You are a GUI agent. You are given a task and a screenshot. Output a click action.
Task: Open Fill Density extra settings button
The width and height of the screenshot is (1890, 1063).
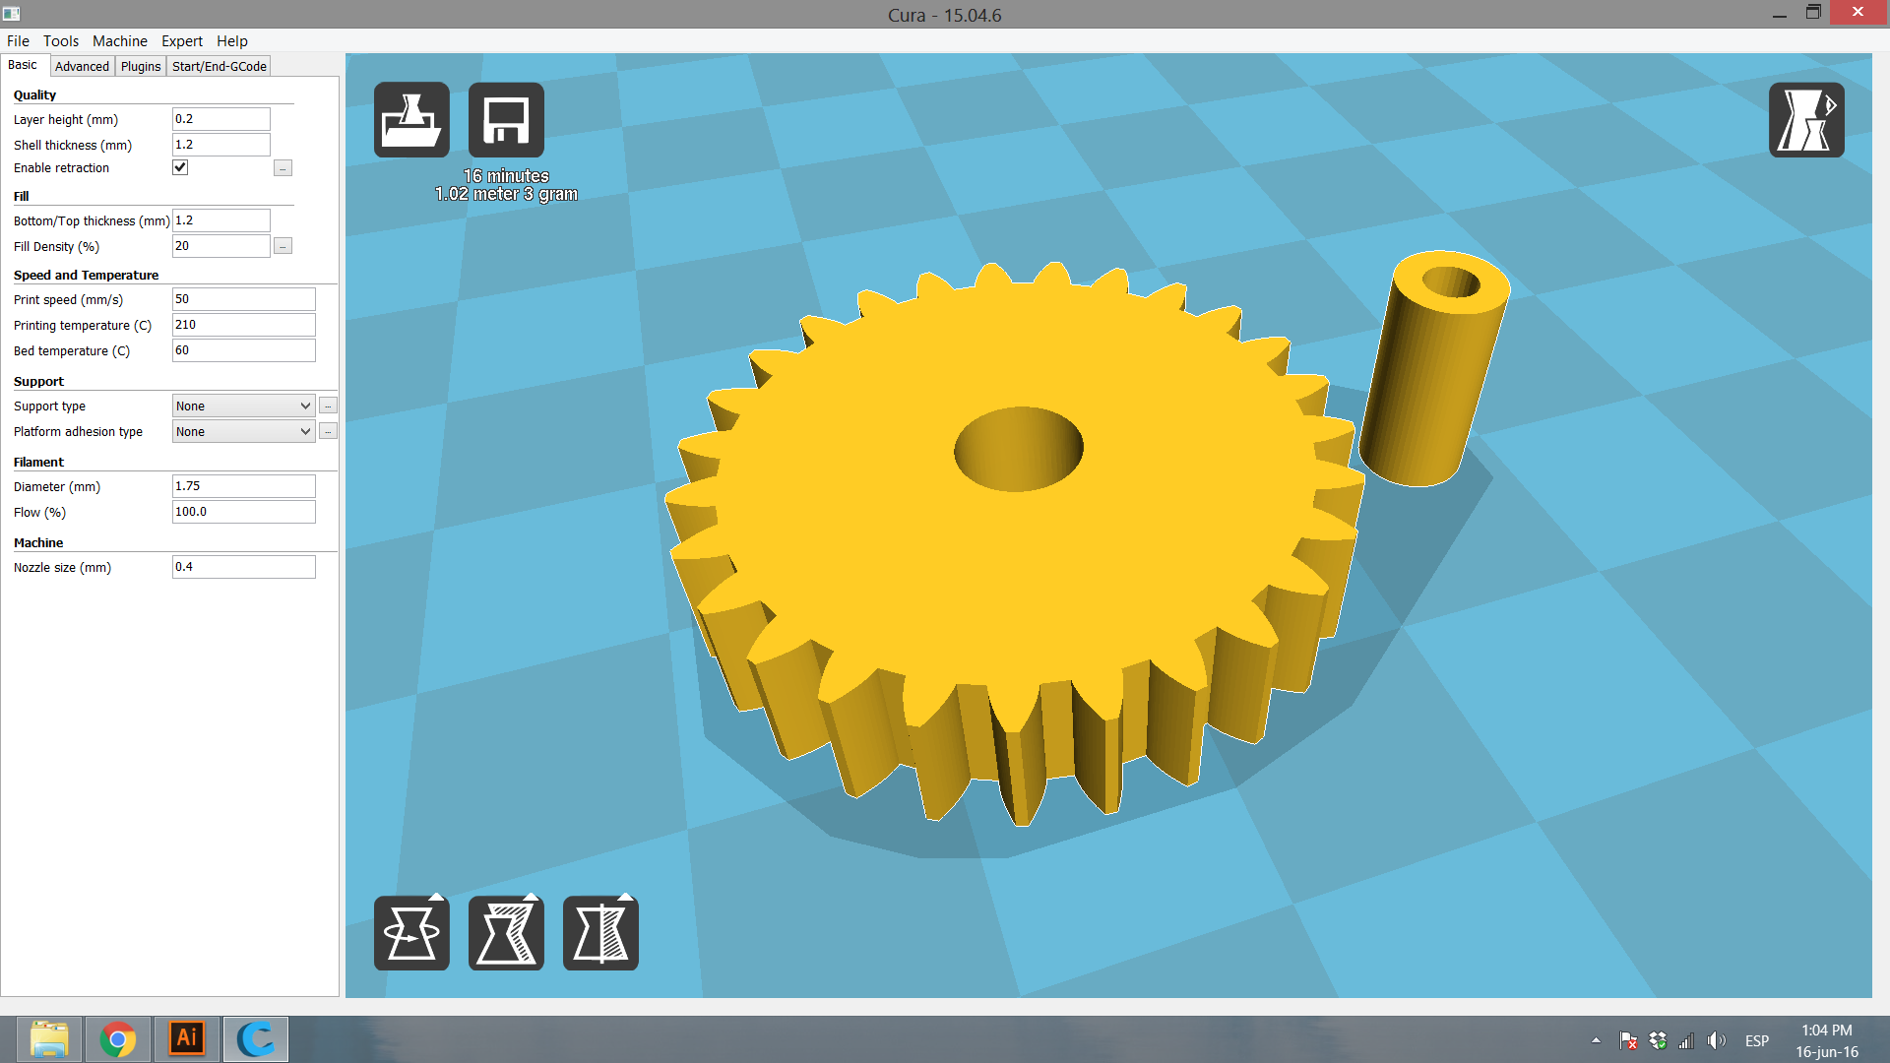[283, 246]
